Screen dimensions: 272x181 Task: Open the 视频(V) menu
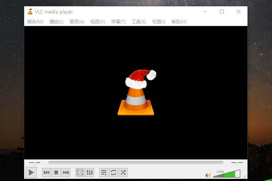[97, 22]
